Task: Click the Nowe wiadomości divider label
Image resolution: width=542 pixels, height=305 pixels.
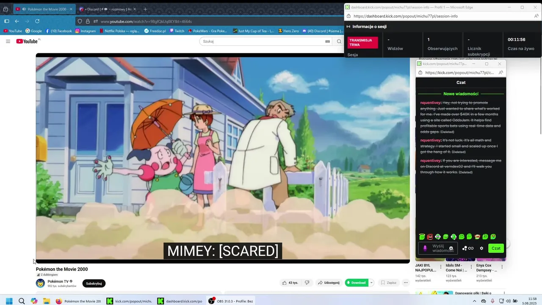Action: 461,94
